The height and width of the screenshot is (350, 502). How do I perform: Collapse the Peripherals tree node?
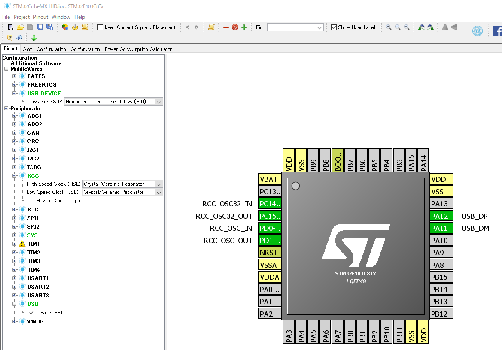click(x=6, y=109)
